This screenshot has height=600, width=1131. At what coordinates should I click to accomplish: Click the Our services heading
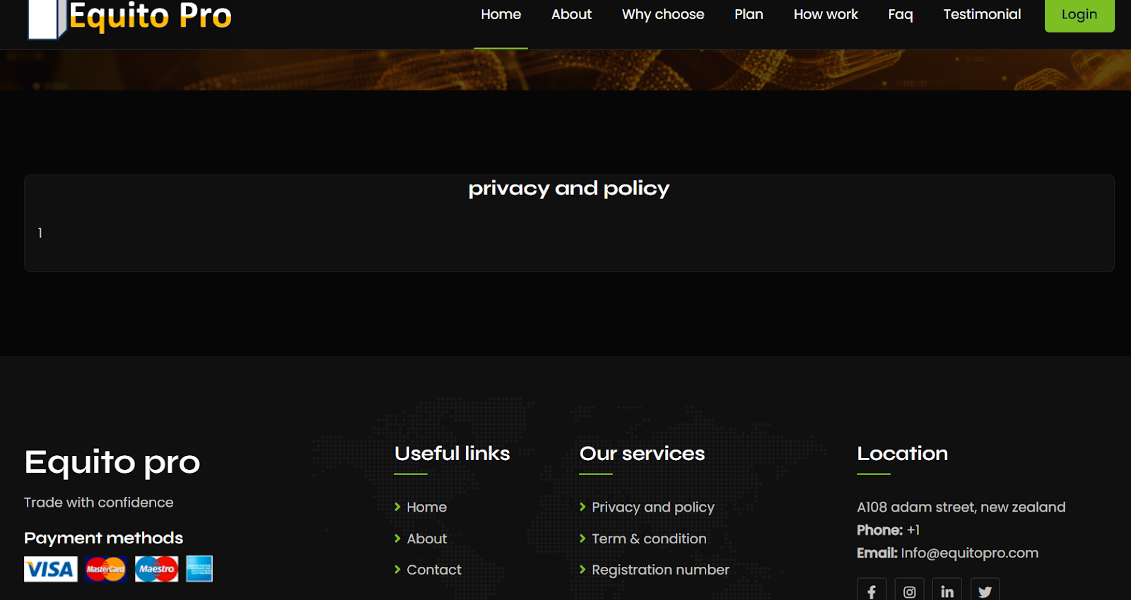[x=643, y=454]
